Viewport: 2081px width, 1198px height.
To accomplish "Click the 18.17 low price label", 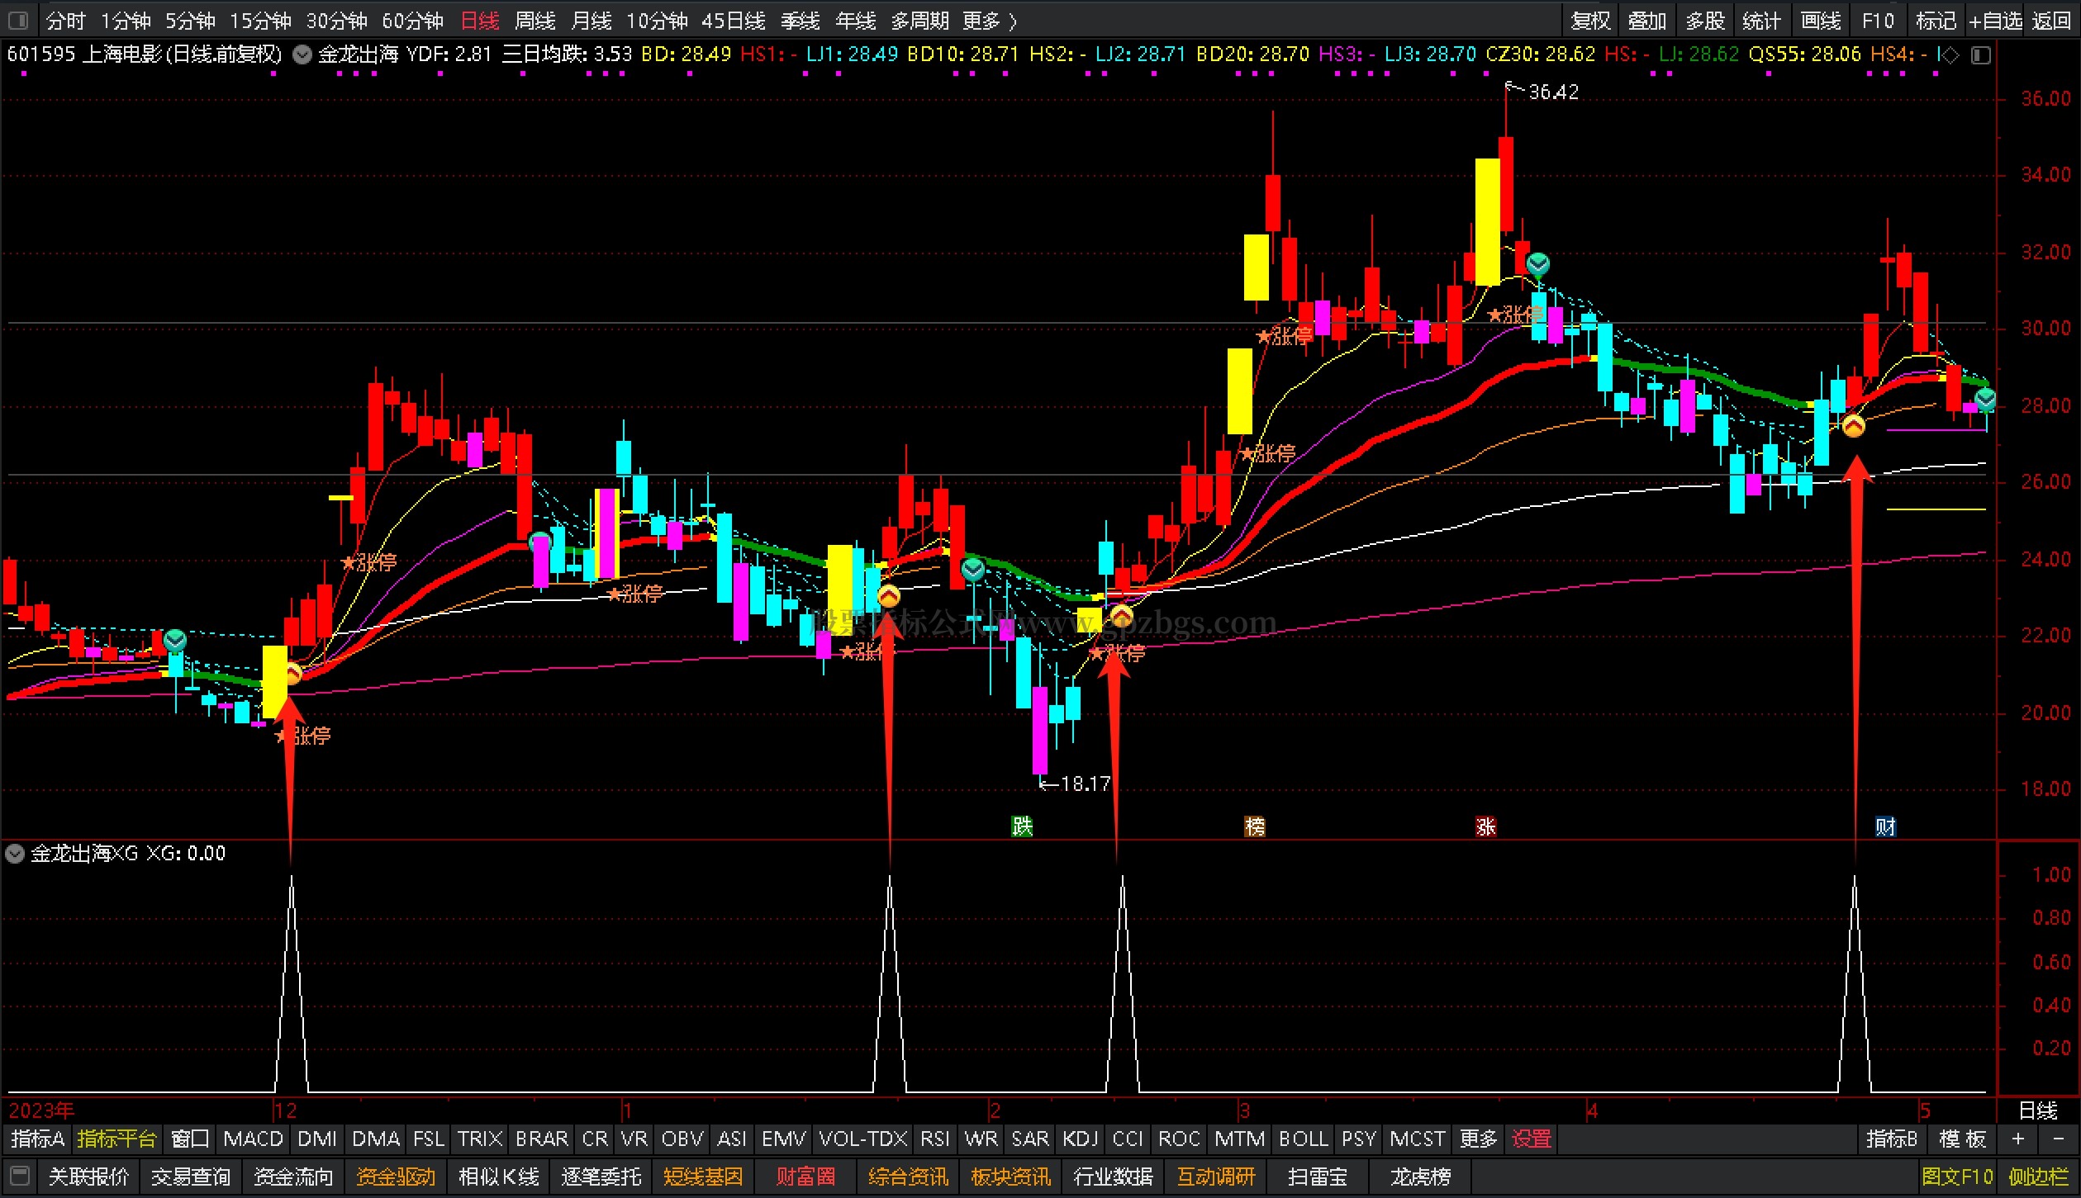I will 1086,784.
